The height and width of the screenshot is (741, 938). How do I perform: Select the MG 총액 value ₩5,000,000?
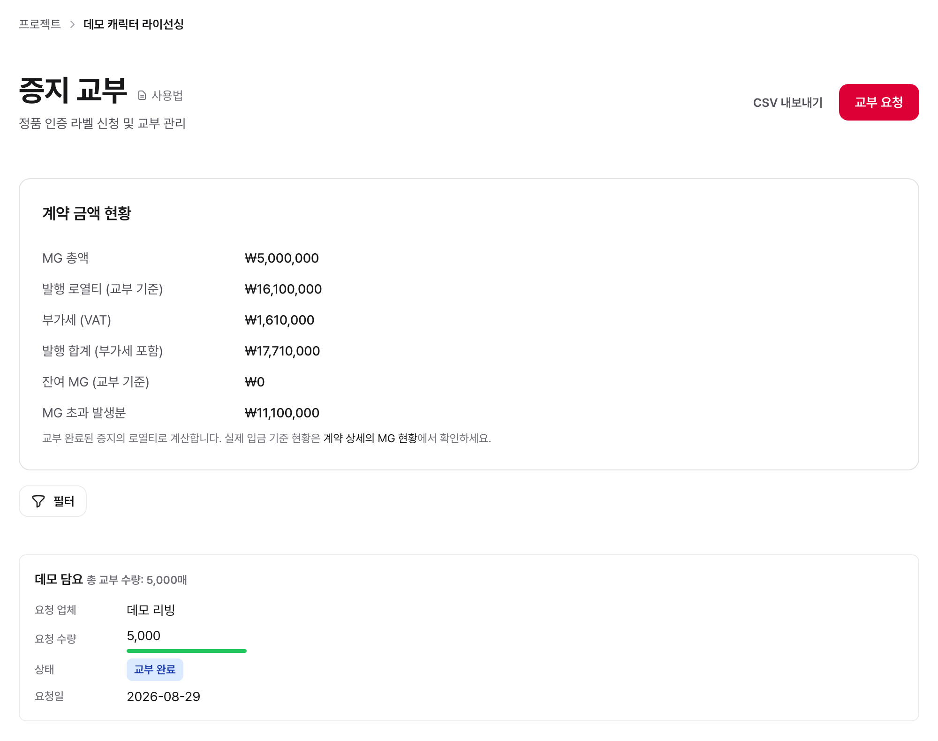point(282,258)
